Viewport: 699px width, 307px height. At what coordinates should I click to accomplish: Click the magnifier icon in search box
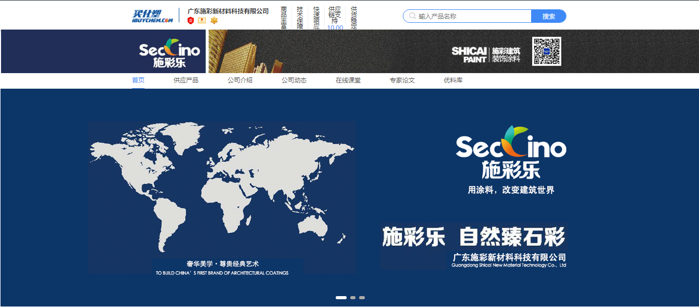413,16
